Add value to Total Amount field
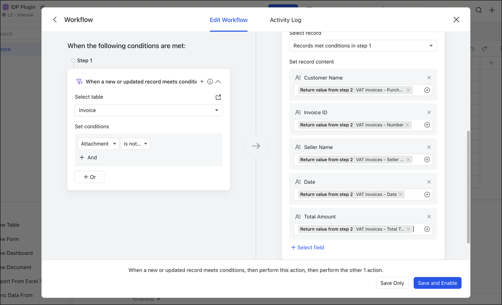Screen dimensions: 502x305 (427, 229)
